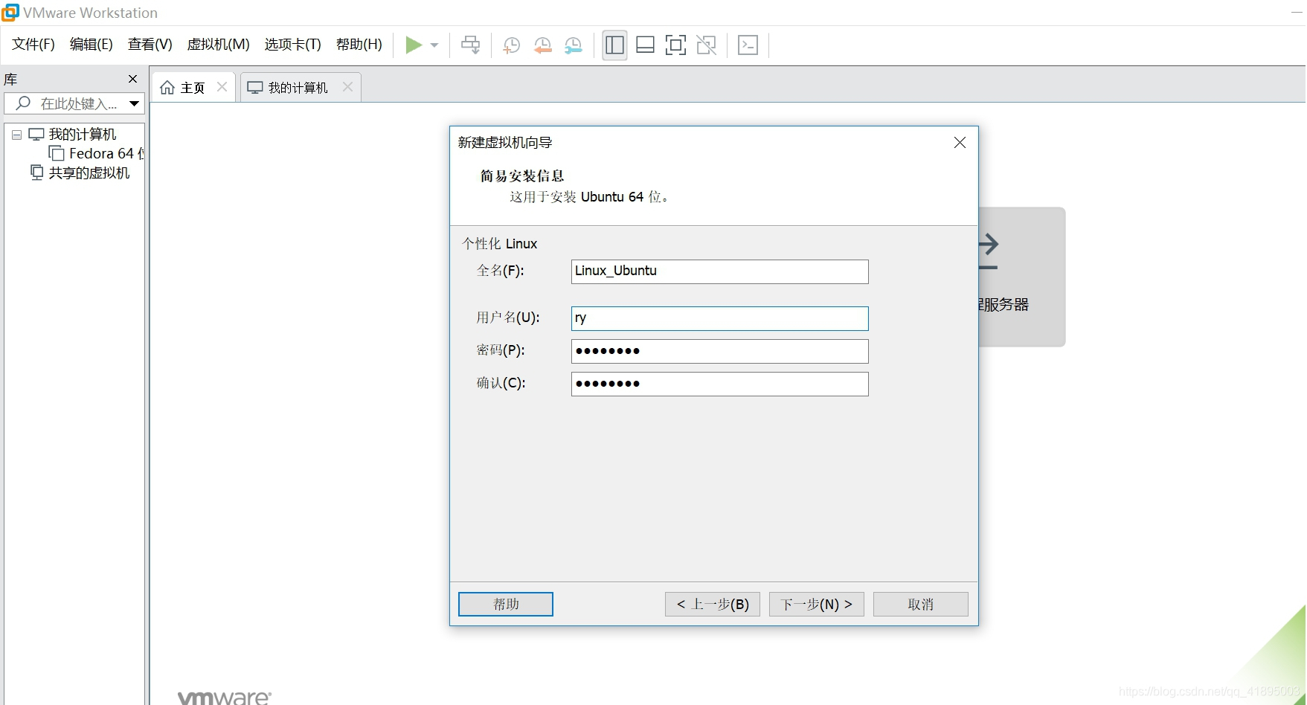Click the 下一步(N) next button
This screenshot has width=1307, height=705.
pos(816,604)
